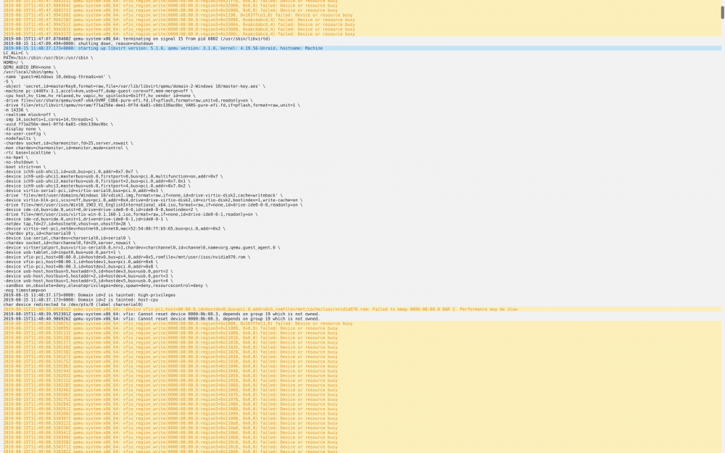
Task: Click the '-chardev pty,id=charserial0' line
Action: pyautogui.click(x=39, y=233)
